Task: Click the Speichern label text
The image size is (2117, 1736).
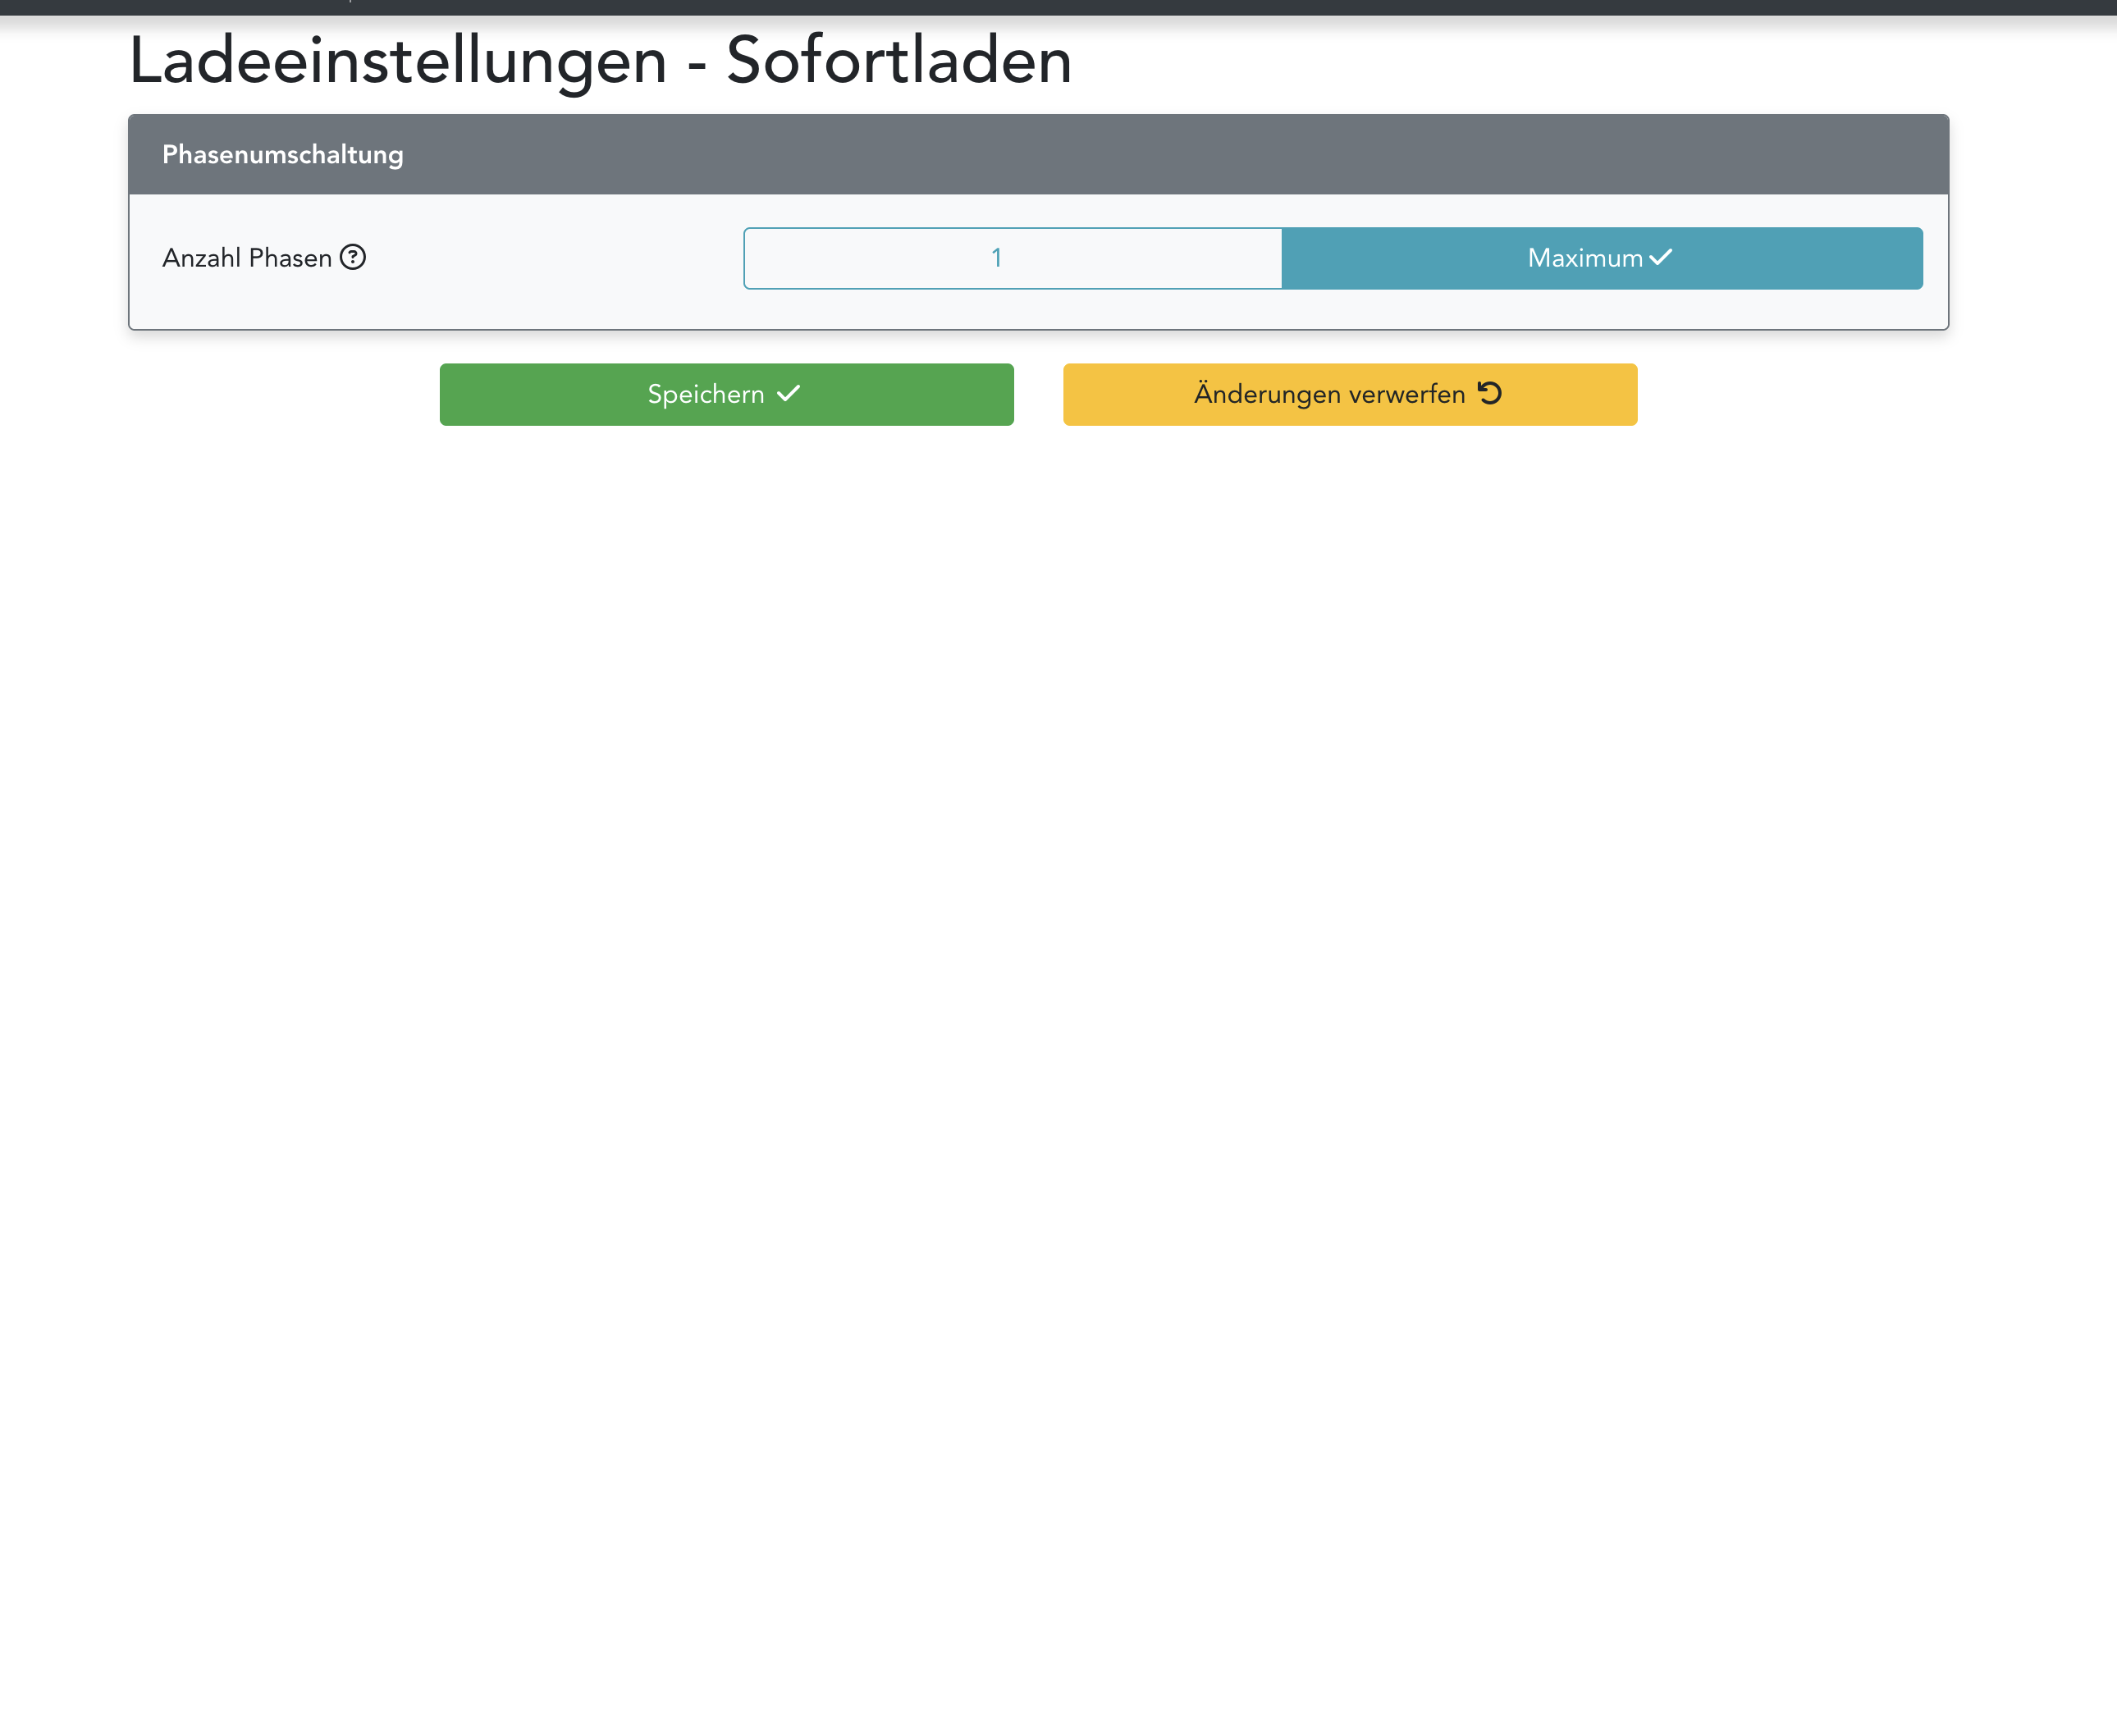Action: coord(705,394)
